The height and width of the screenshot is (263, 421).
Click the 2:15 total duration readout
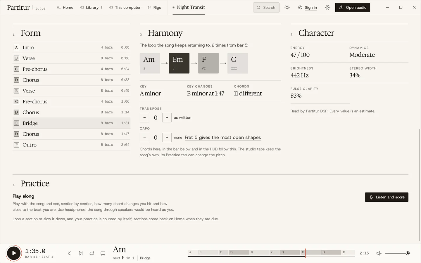point(364,253)
